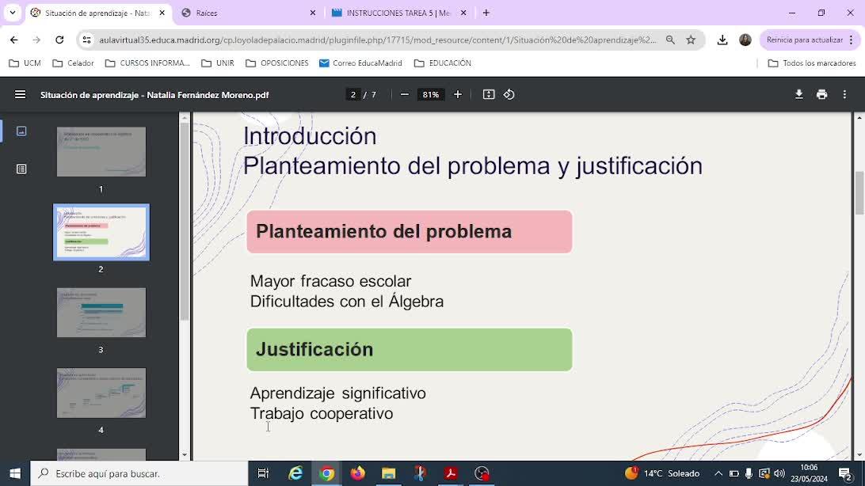Click the Planteamiento del problema heading
The image size is (865, 486).
point(410,232)
